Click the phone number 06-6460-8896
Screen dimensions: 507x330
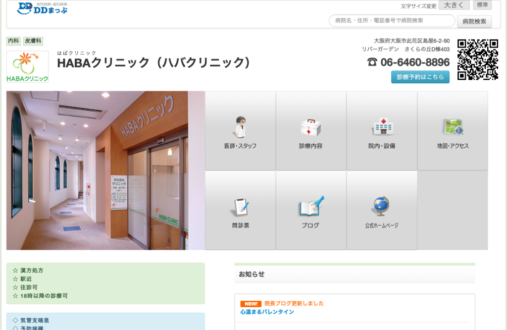coord(415,62)
